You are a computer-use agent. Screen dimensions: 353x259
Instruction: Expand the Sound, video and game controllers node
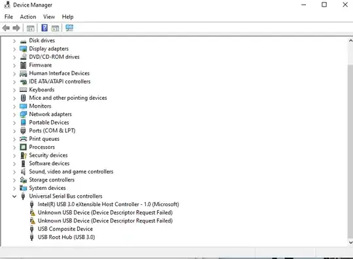(14, 172)
